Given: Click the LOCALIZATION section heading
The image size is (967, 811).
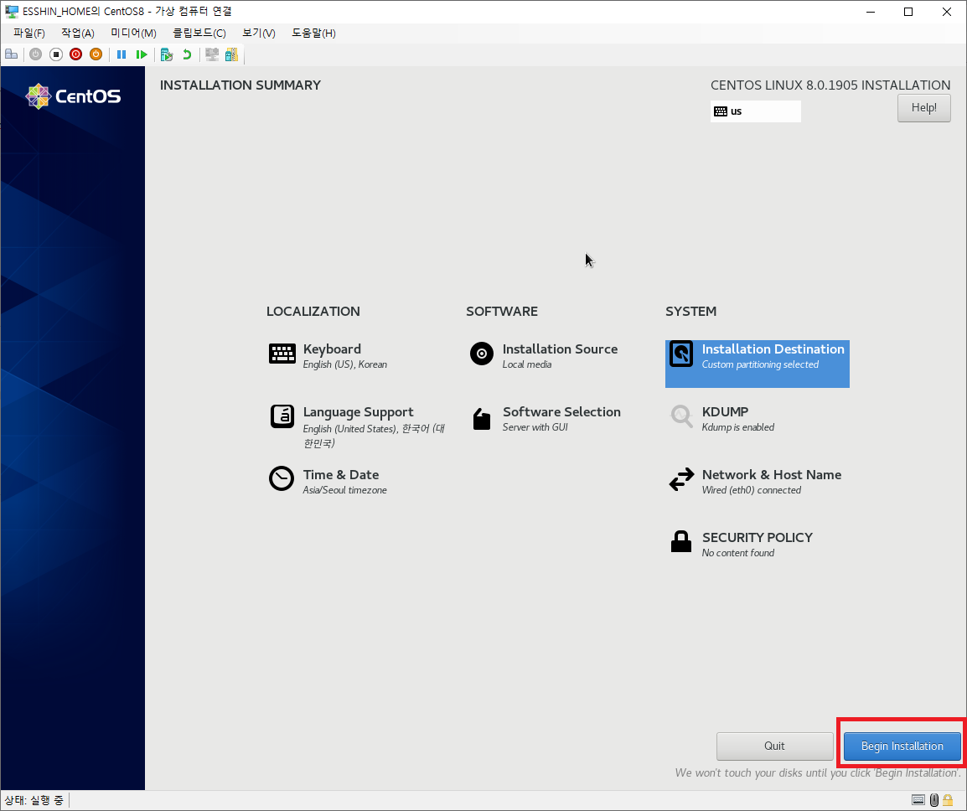Looking at the screenshot, I should (313, 312).
